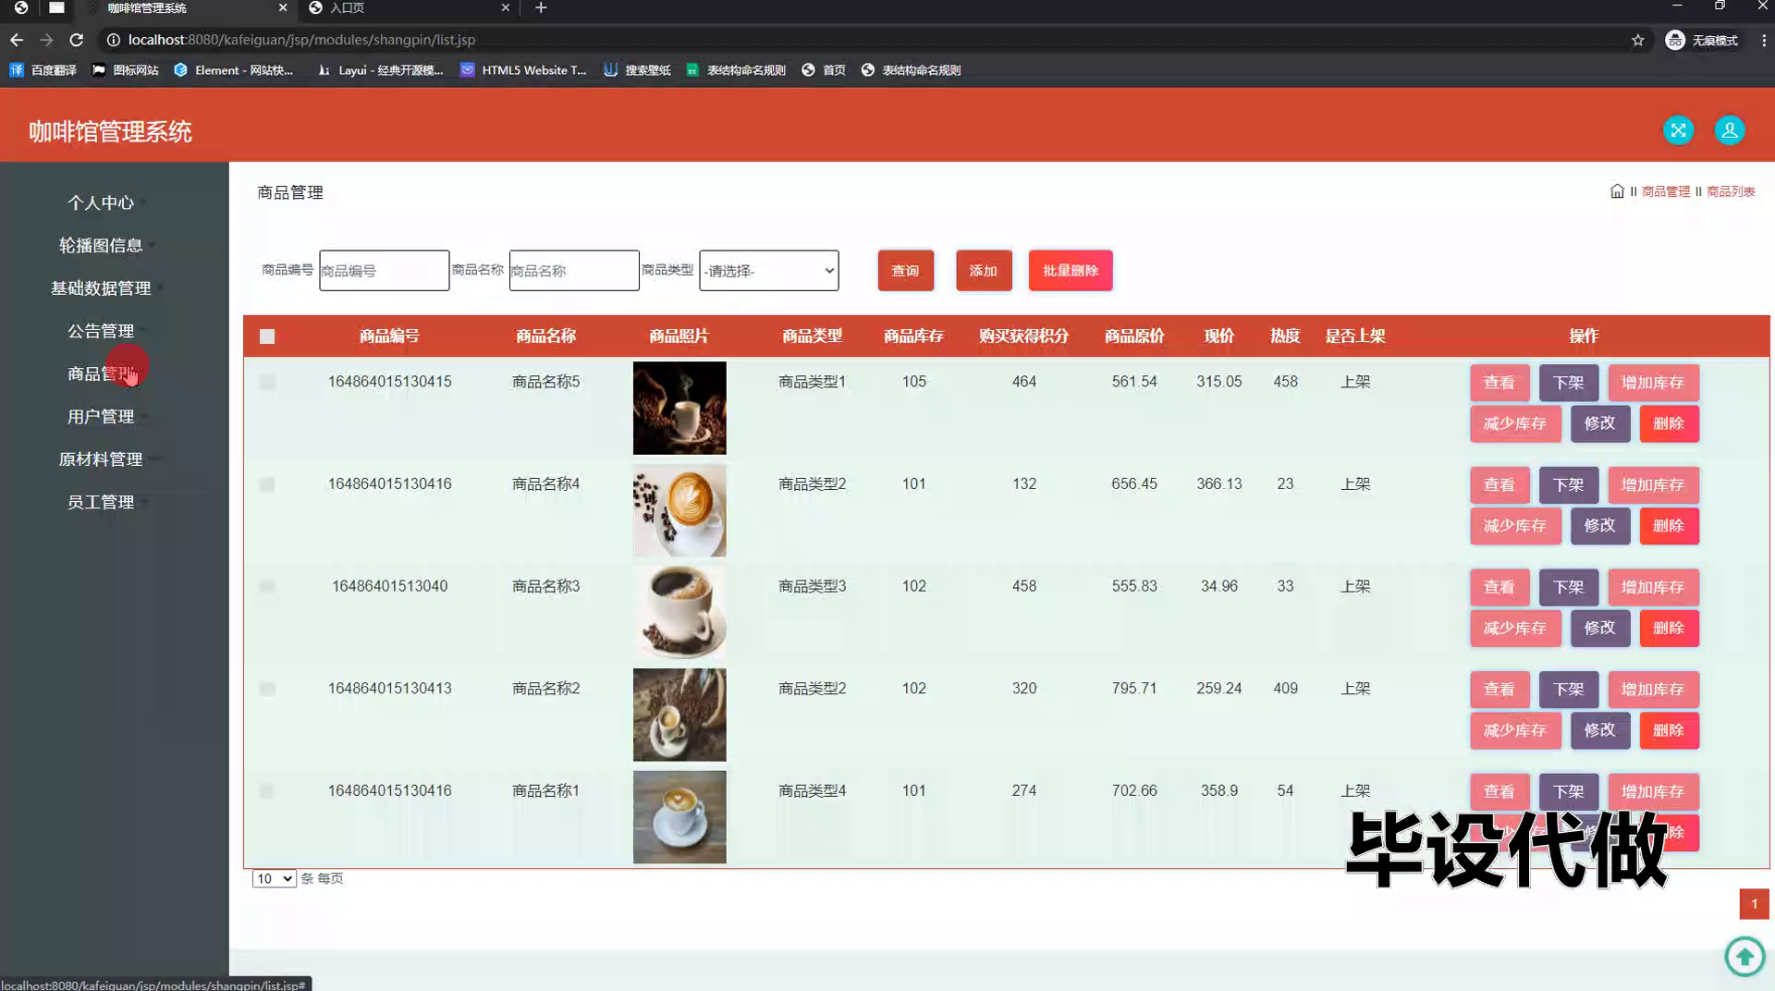The image size is (1775, 991).
Task: Click the 热度 column header
Action: pyautogui.click(x=1285, y=336)
